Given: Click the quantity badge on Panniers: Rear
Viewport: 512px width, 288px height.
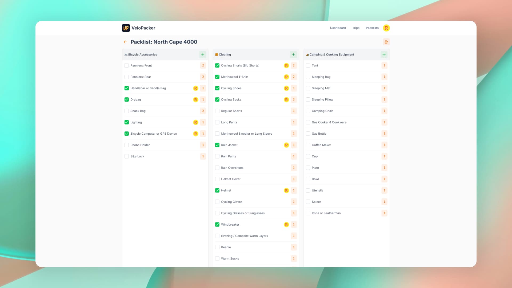Looking at the screenshot, I should pyautogui.click(x=203, y=77).
